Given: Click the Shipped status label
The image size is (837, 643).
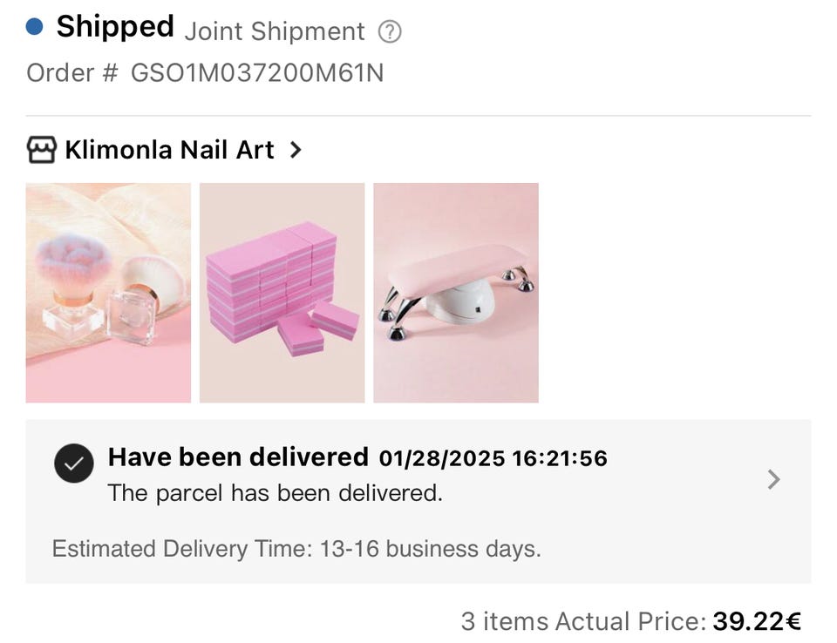Looking at the screenshot, I should (115, 27).
